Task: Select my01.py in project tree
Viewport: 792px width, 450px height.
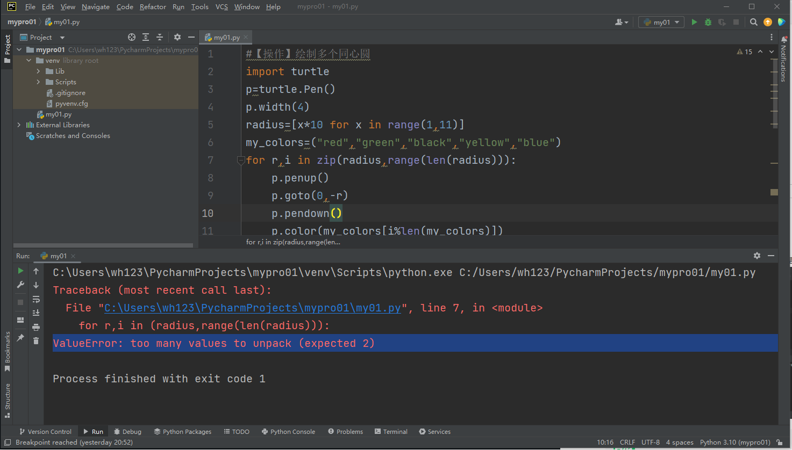Action: [58, 114]
